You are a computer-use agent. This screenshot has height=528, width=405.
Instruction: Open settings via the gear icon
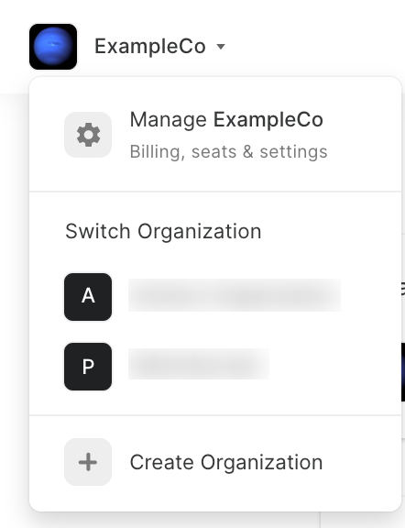pos(88,135)
